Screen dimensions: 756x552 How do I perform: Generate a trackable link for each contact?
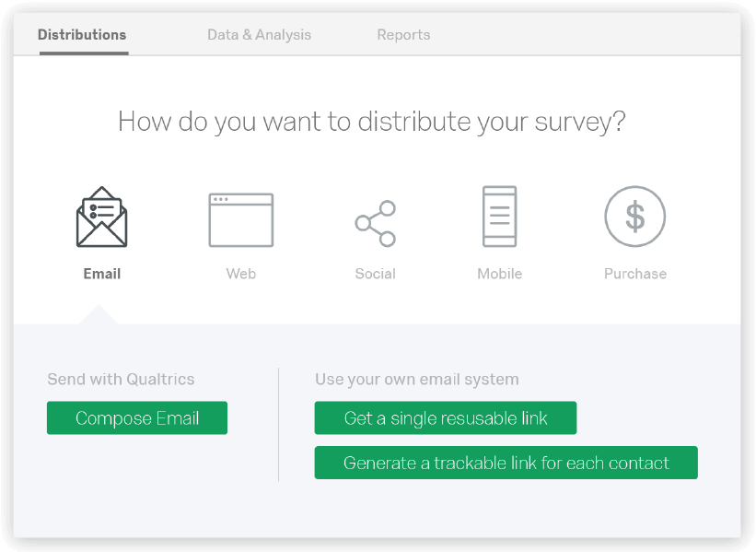point(506,463)
